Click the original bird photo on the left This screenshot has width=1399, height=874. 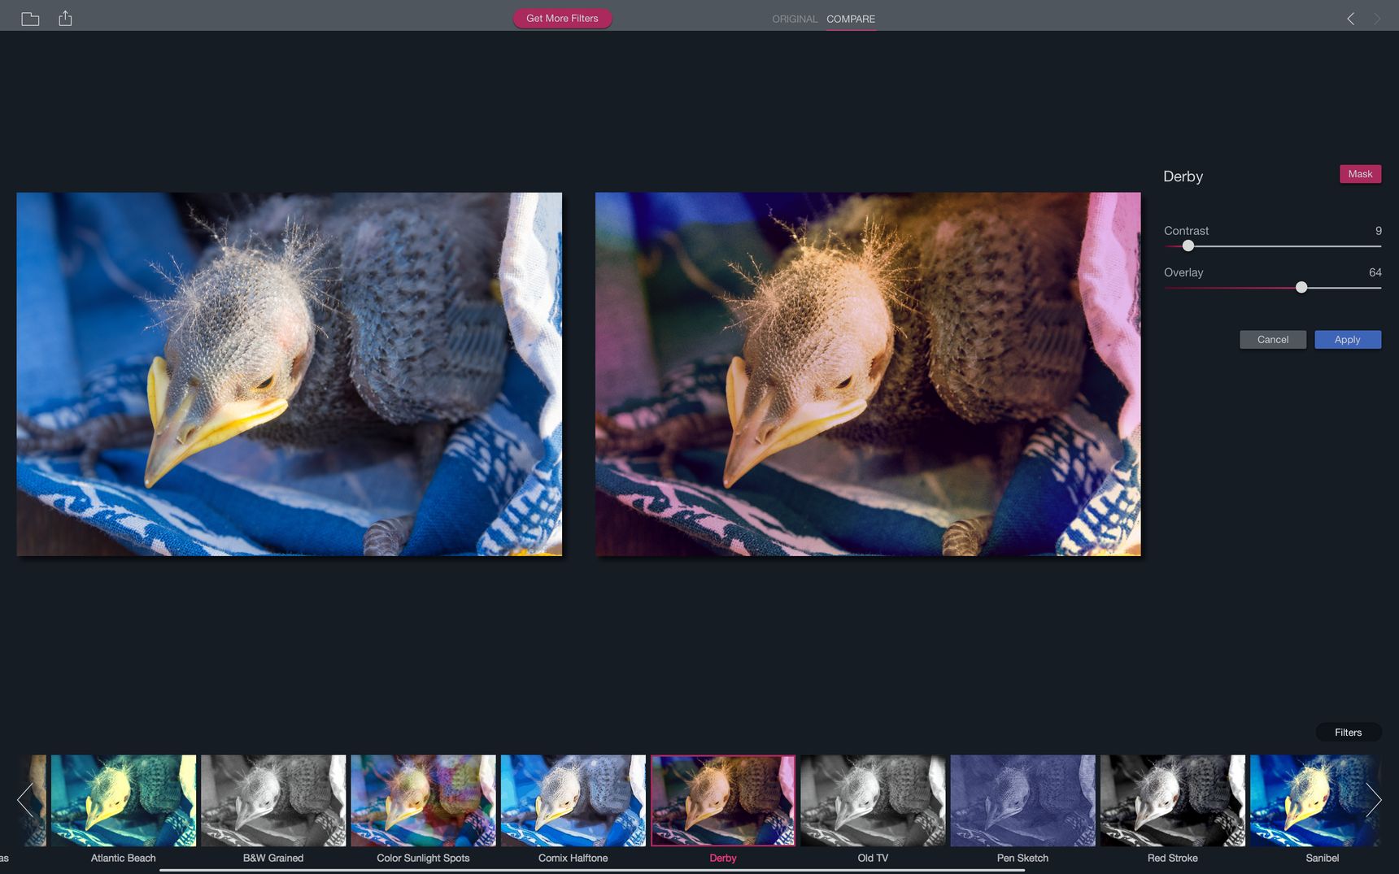pos(289,374)
